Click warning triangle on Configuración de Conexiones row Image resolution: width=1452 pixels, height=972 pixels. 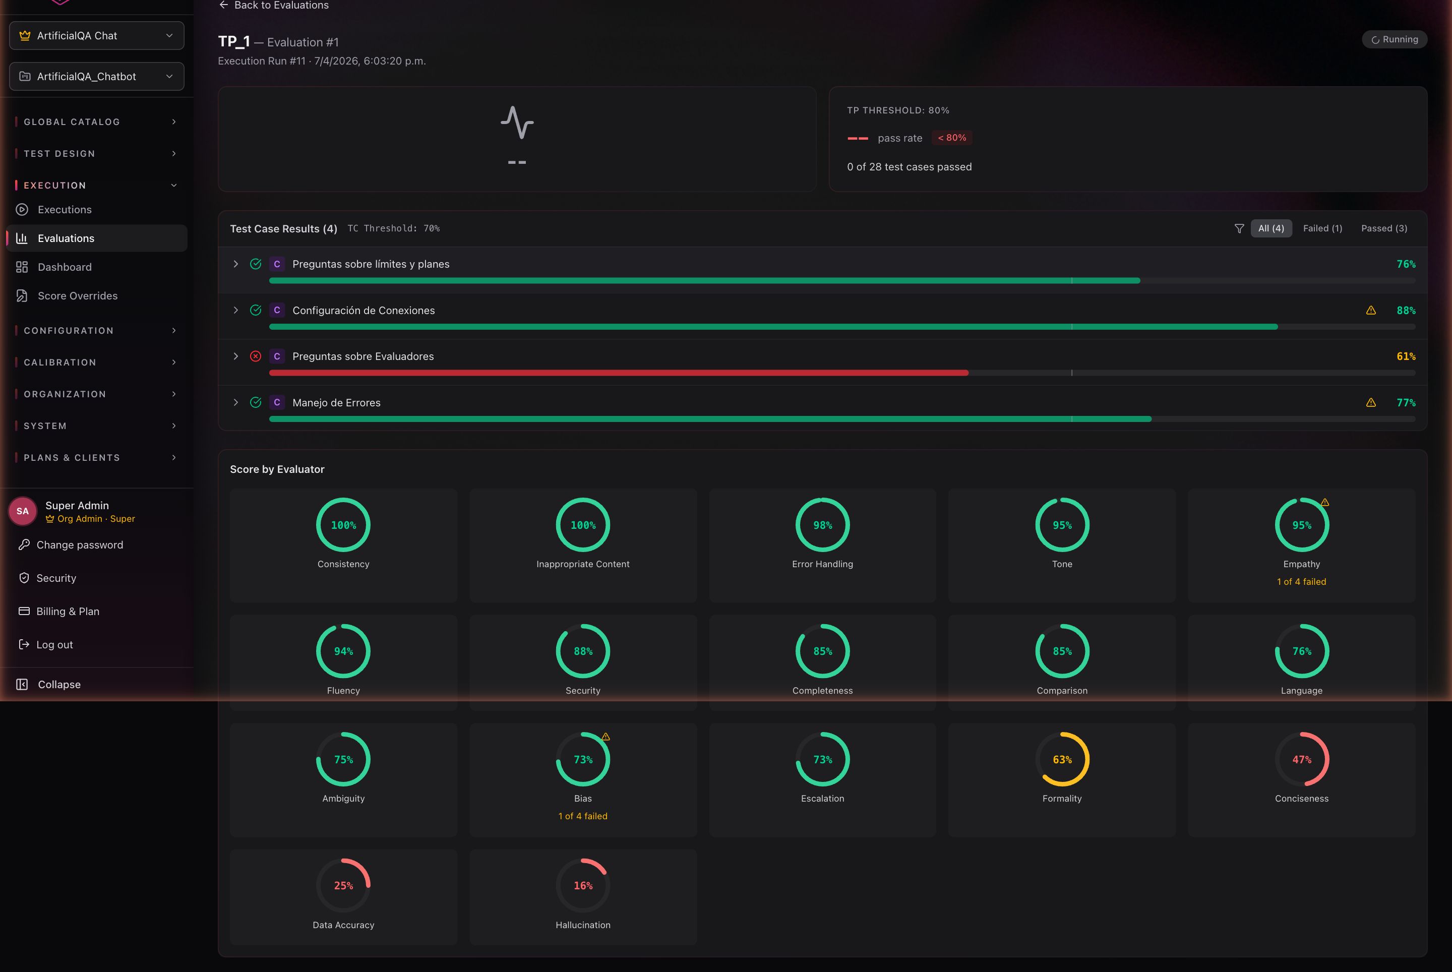[x=1371, y=310]
